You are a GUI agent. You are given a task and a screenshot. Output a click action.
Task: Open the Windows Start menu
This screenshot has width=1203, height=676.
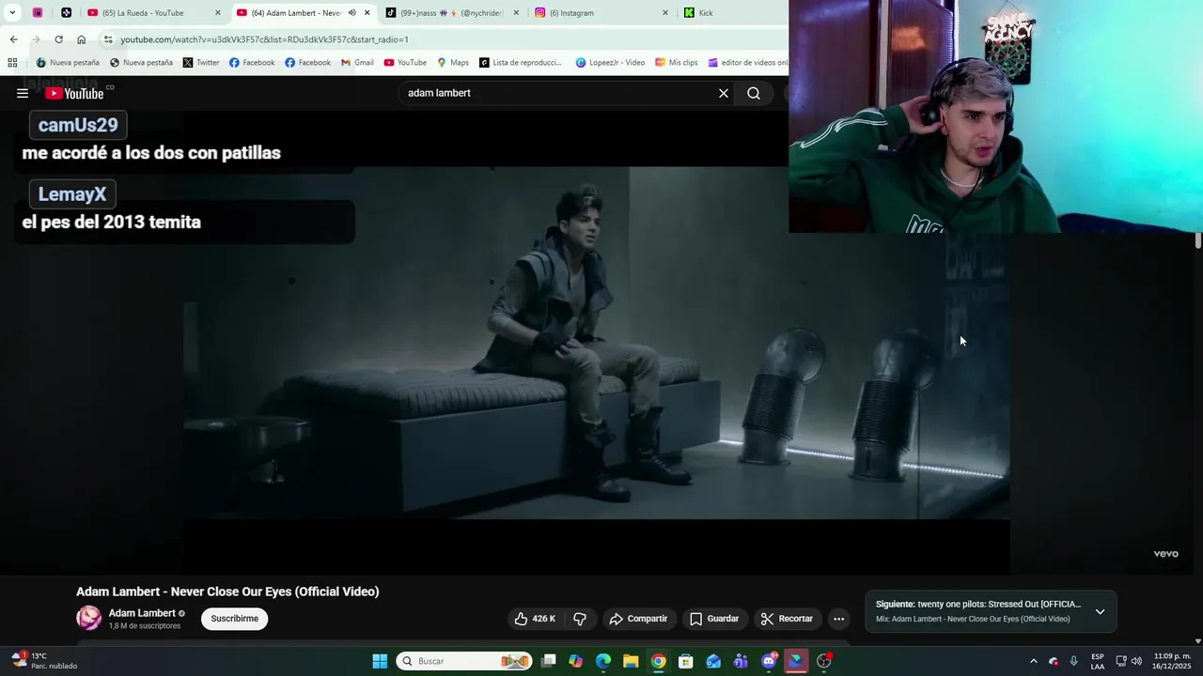(380, 661)
